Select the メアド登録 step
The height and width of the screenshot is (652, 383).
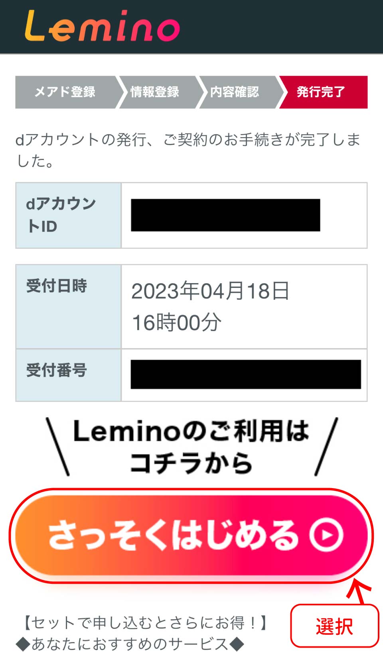[x=65, y=92]
